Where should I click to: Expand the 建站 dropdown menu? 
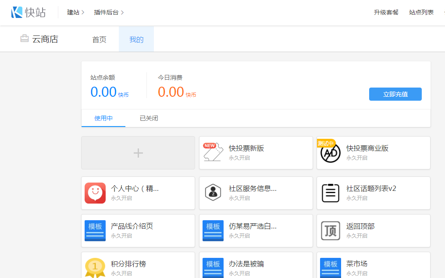click(75, 12)
